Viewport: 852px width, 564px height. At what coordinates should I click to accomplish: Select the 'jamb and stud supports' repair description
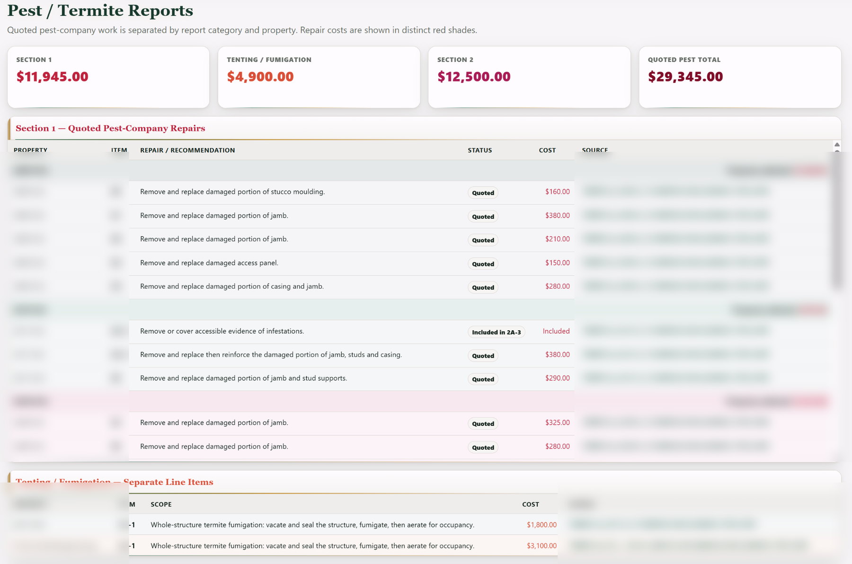tap(243, 378)
